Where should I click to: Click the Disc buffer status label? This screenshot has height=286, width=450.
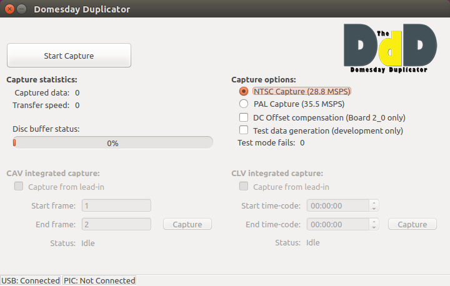pos(46,129)
